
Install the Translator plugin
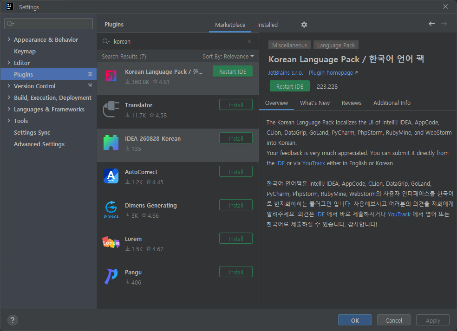click(236, 105)
